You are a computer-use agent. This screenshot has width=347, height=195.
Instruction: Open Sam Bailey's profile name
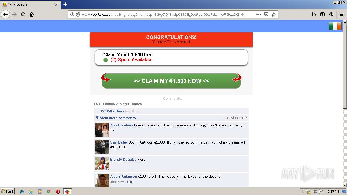(x=119, y=142)
